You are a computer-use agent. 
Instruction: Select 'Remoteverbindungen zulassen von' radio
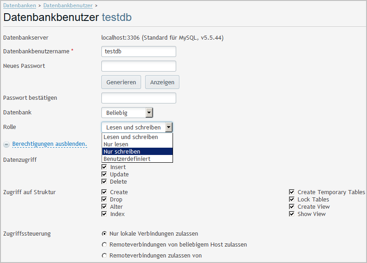104,256
